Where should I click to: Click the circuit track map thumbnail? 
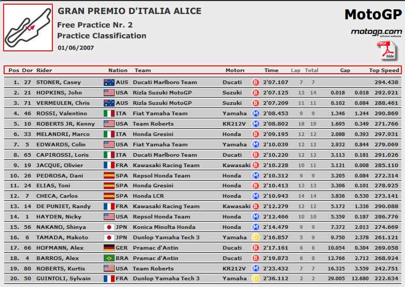click(x=28, y=28)
